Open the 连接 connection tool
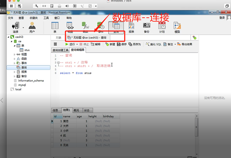 (x=15, y=28)
